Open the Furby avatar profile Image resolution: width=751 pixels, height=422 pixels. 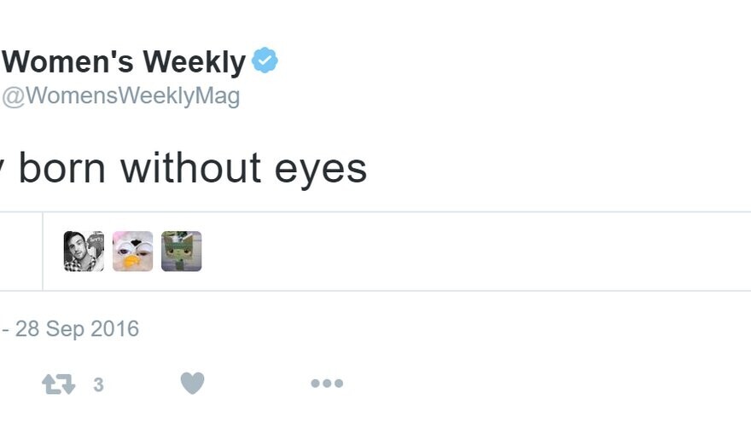(132, 251)
